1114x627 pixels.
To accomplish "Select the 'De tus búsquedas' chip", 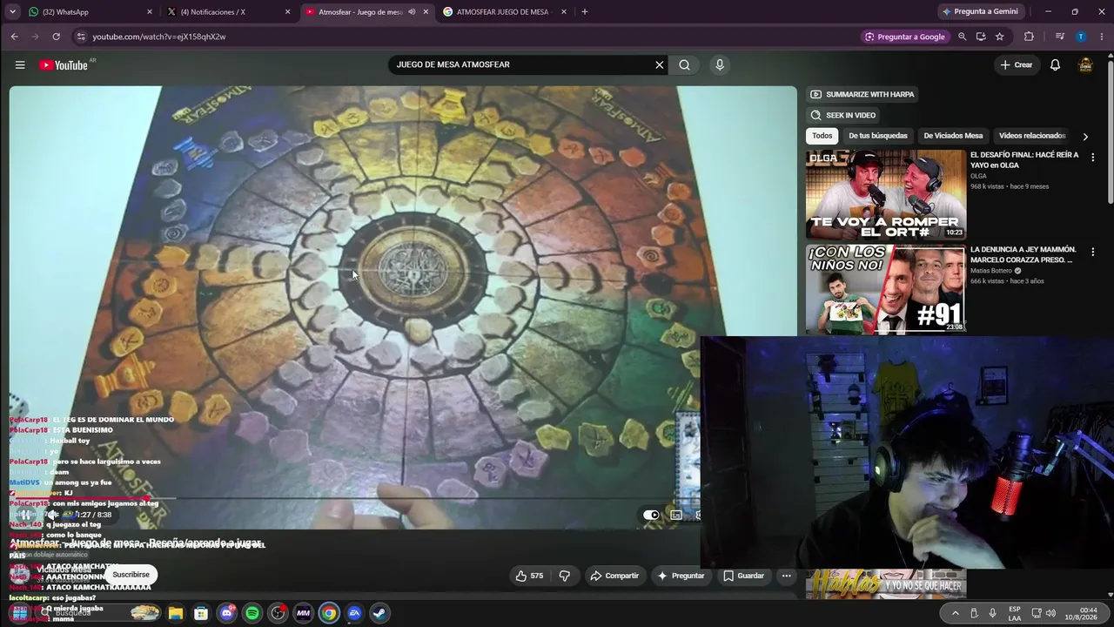I will pos(877,136).
